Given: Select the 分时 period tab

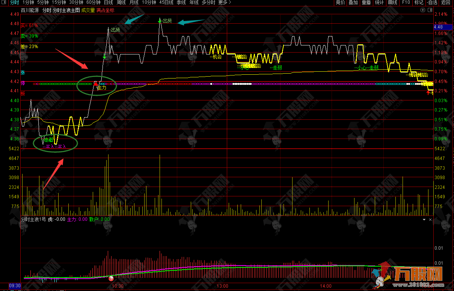Looking at the screenshot, I should (15, 3).
